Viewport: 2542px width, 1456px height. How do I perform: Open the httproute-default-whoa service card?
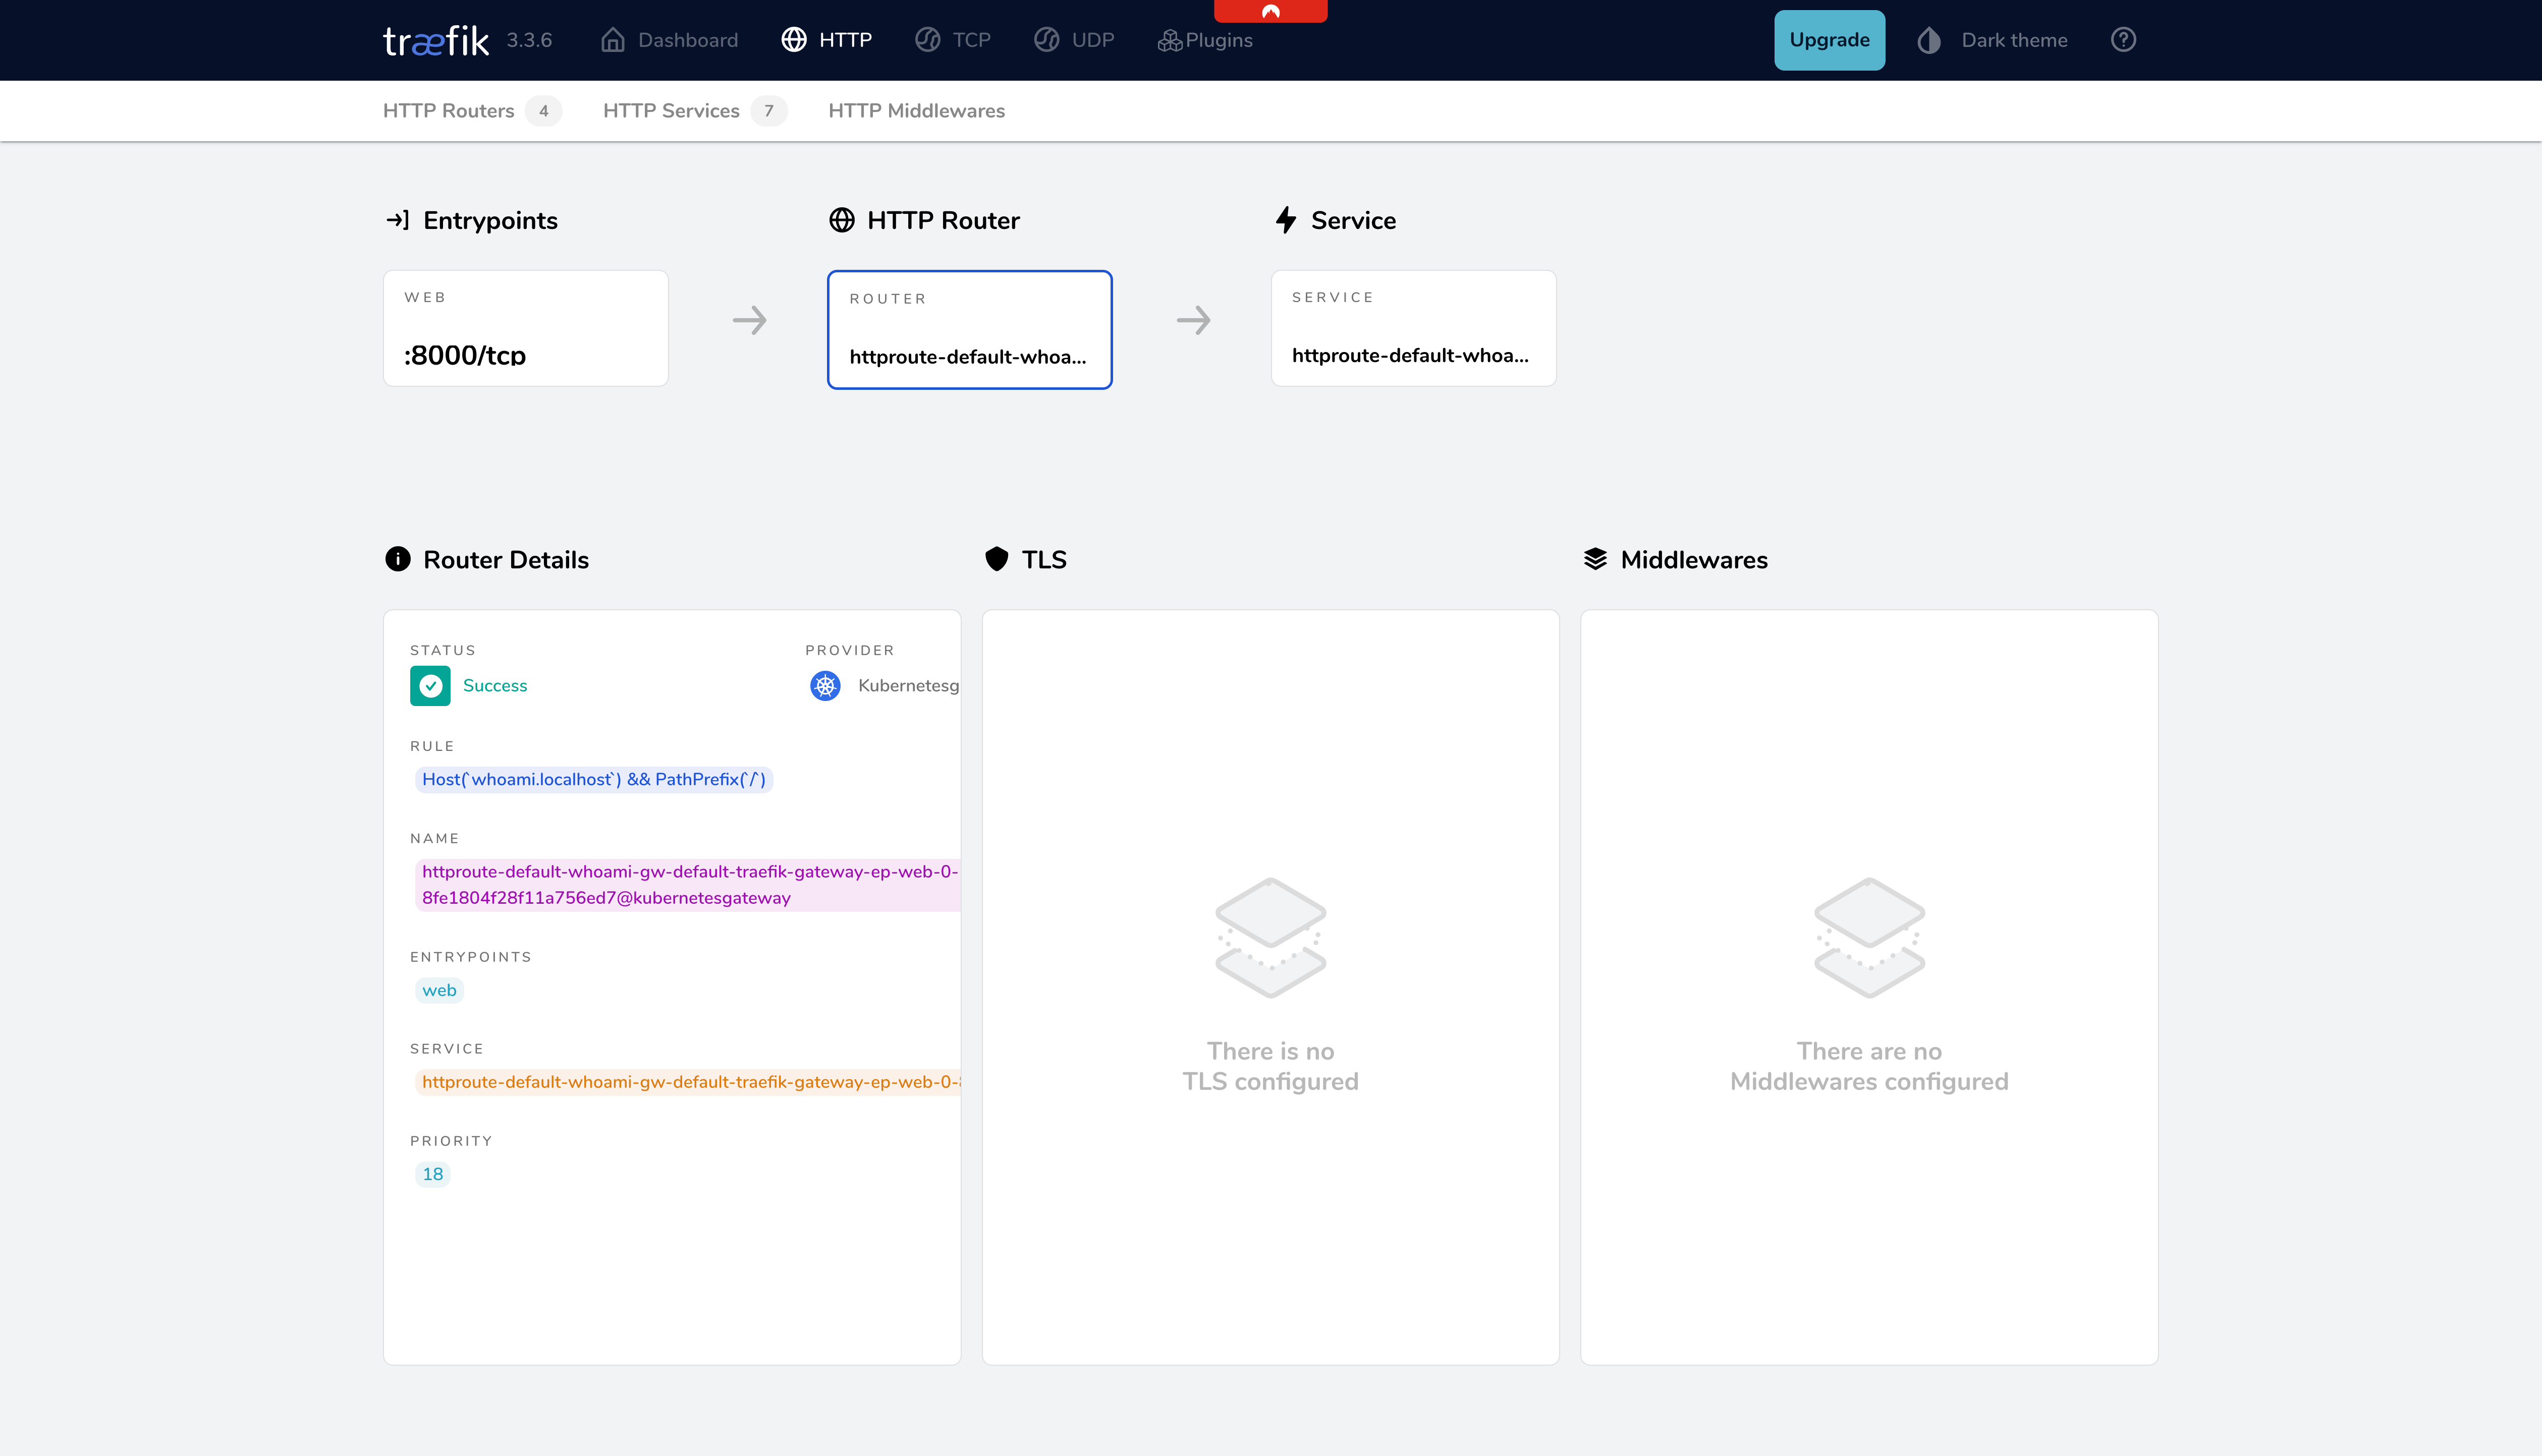tap(1413, 328)
